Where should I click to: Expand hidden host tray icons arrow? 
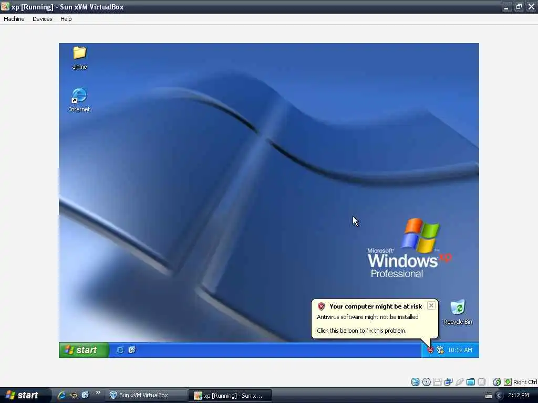click(499, 396)
